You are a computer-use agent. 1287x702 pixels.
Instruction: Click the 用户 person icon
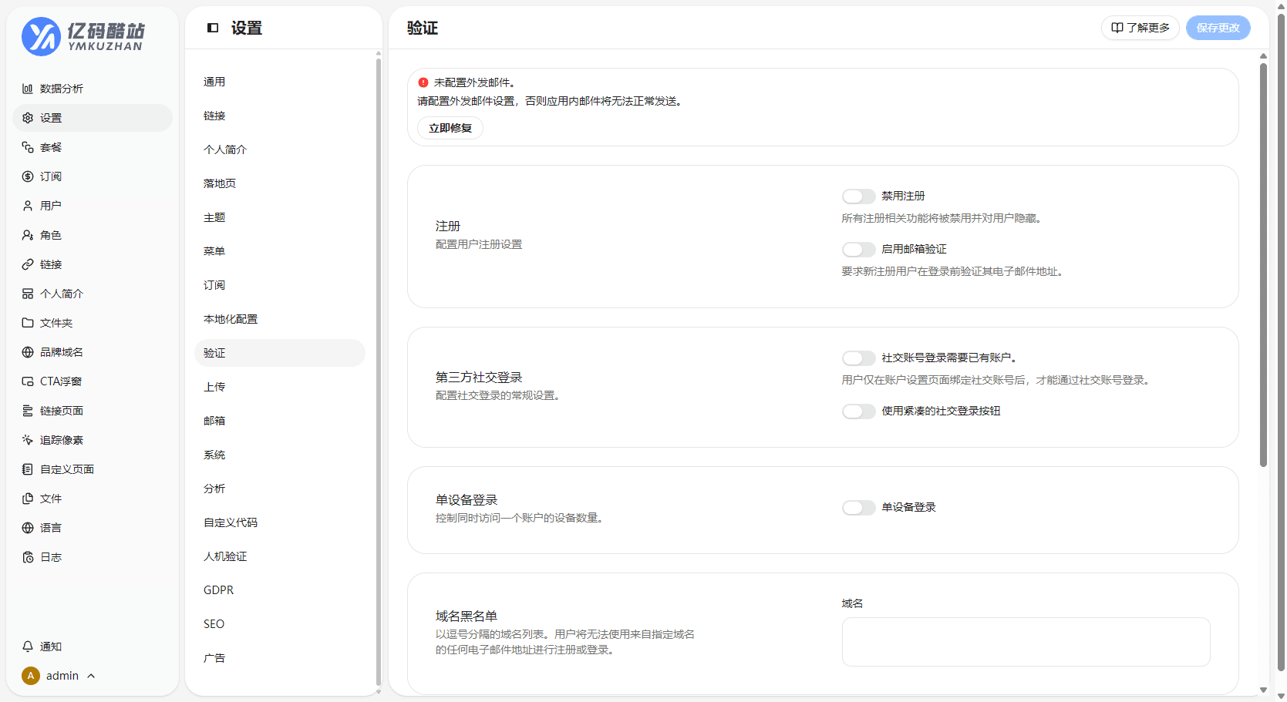(x=28, y=206)
